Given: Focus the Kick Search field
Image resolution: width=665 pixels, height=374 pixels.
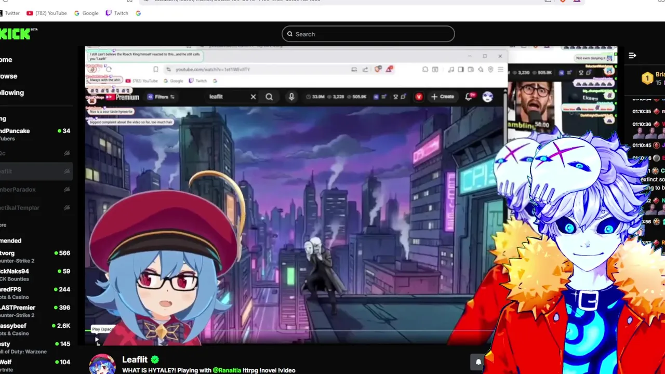Looking at the screenshot, I should coord(368,34).
